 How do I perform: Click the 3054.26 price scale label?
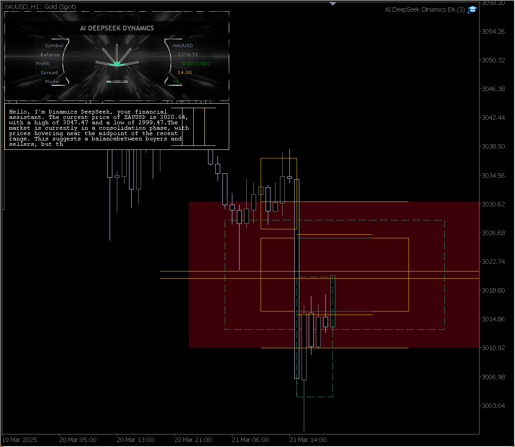493,31
